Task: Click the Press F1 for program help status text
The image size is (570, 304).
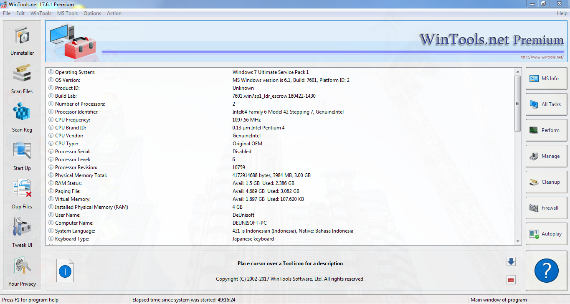Action: coord(30,300)
